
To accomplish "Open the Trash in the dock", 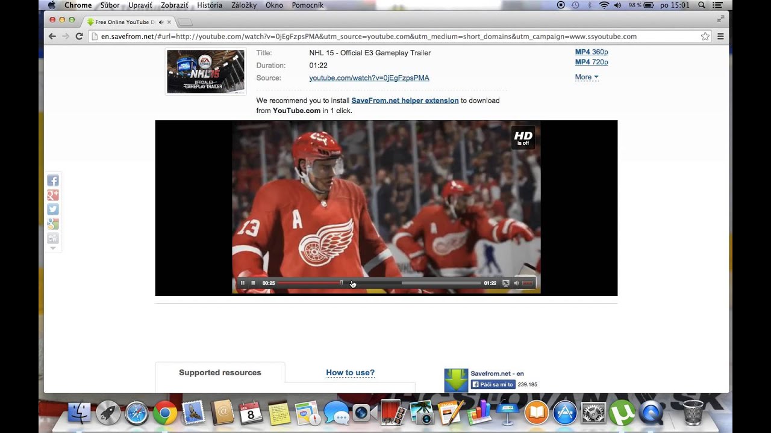I will pos(693,413).
